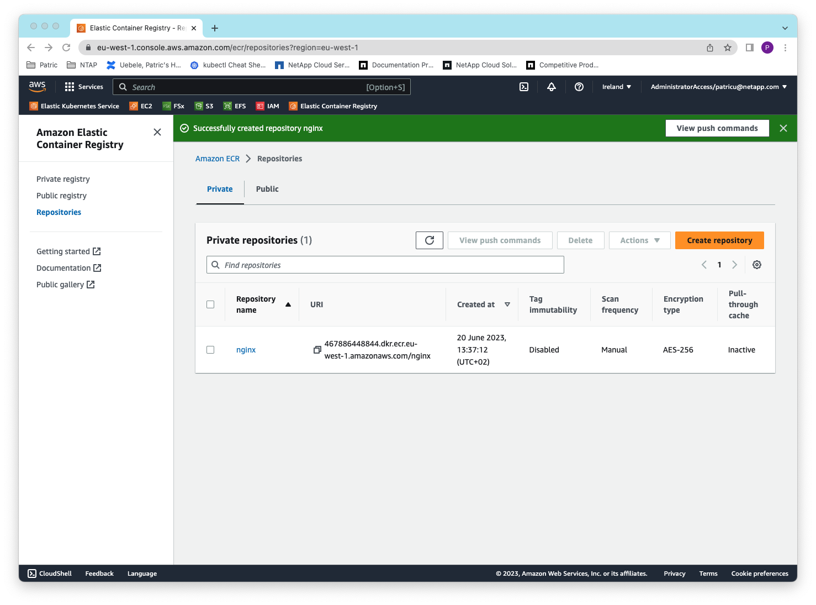Image resolution: width=816 pixels, height=605 pixels.
Task: Click inside the Find repositories search field
Action: [385, 265]
